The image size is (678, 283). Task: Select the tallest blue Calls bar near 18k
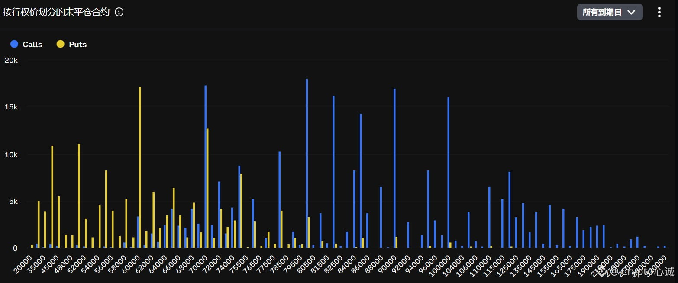click(x=307, y=164)
